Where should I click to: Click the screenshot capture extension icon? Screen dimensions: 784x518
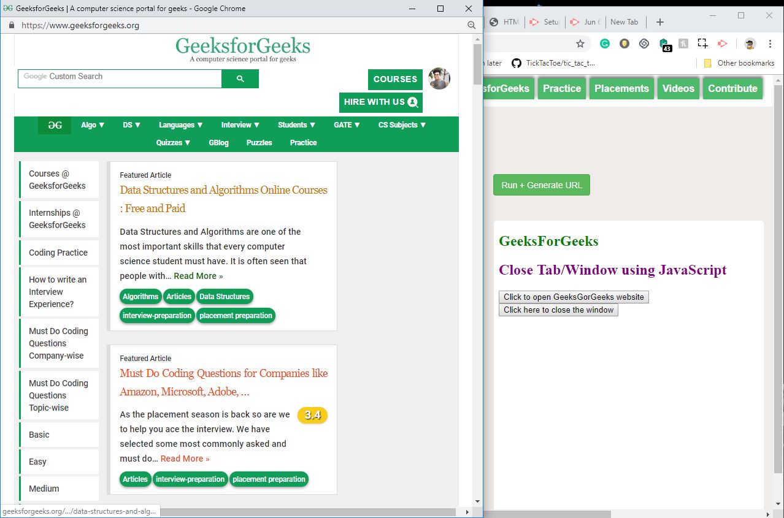(x=703, y=44)
